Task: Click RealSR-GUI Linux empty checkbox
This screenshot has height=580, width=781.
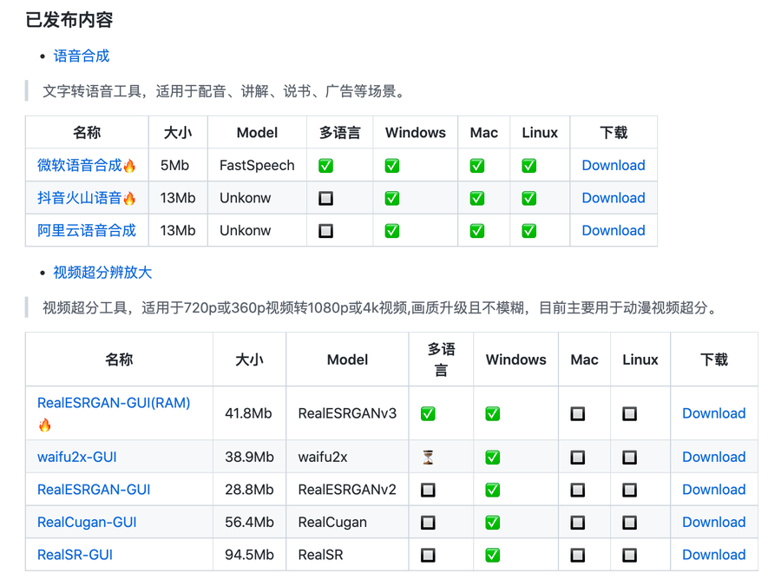Action: [x=630, y=555]
